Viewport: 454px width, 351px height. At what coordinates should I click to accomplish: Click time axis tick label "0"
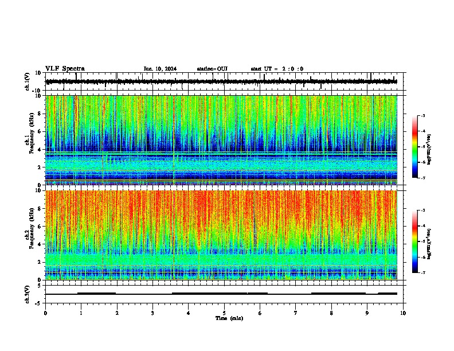click(x=45, y=313)
